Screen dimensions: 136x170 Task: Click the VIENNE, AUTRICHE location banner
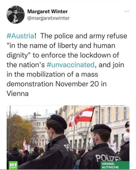115,165
